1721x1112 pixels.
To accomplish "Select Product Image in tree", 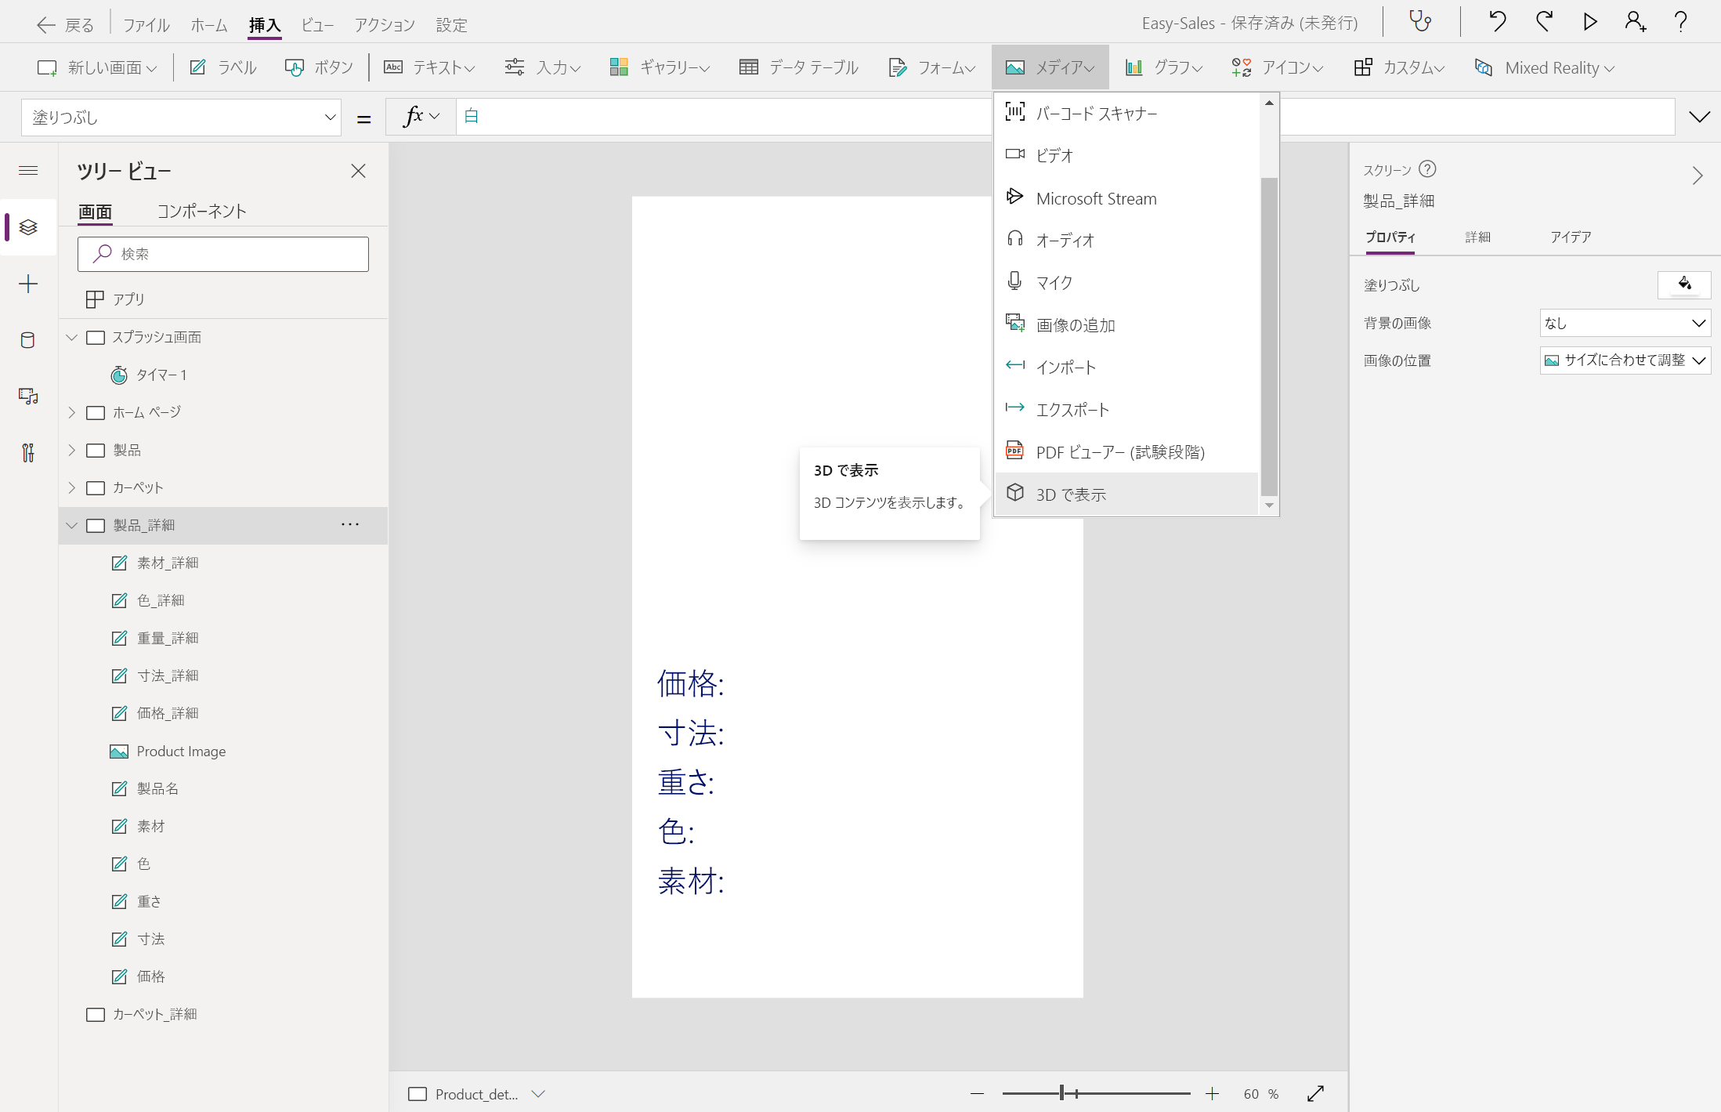I will [181, 751].
